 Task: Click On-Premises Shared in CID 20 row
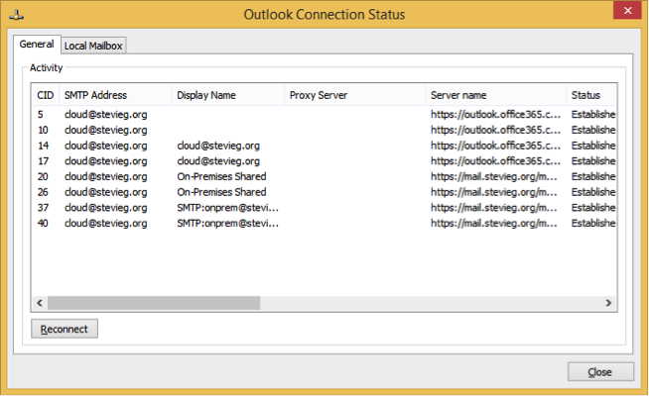(x=221, y=177)
